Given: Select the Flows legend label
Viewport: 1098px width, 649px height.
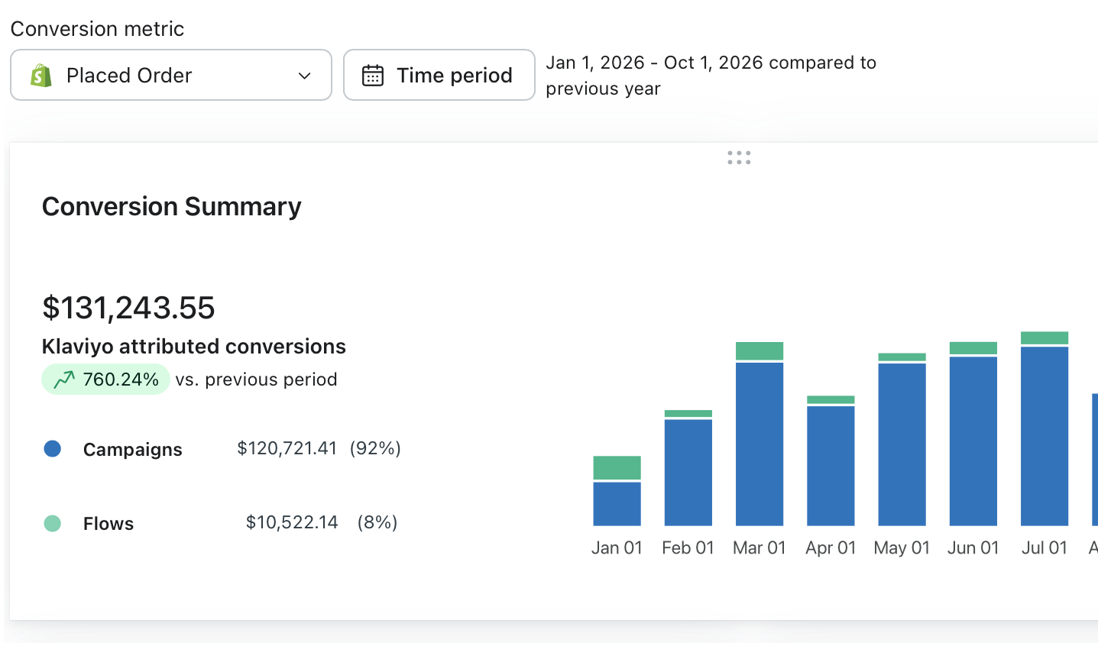Looking at the screenshot, I should click(109, 524).
